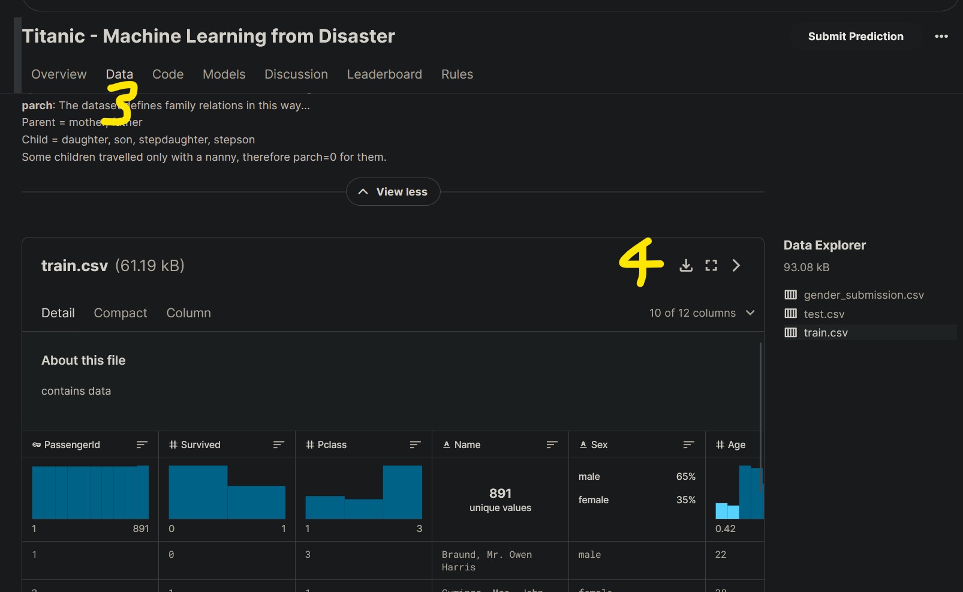
Task: Collapse the Data Explorer panel with the right chevron
Action: pos(736,265)
